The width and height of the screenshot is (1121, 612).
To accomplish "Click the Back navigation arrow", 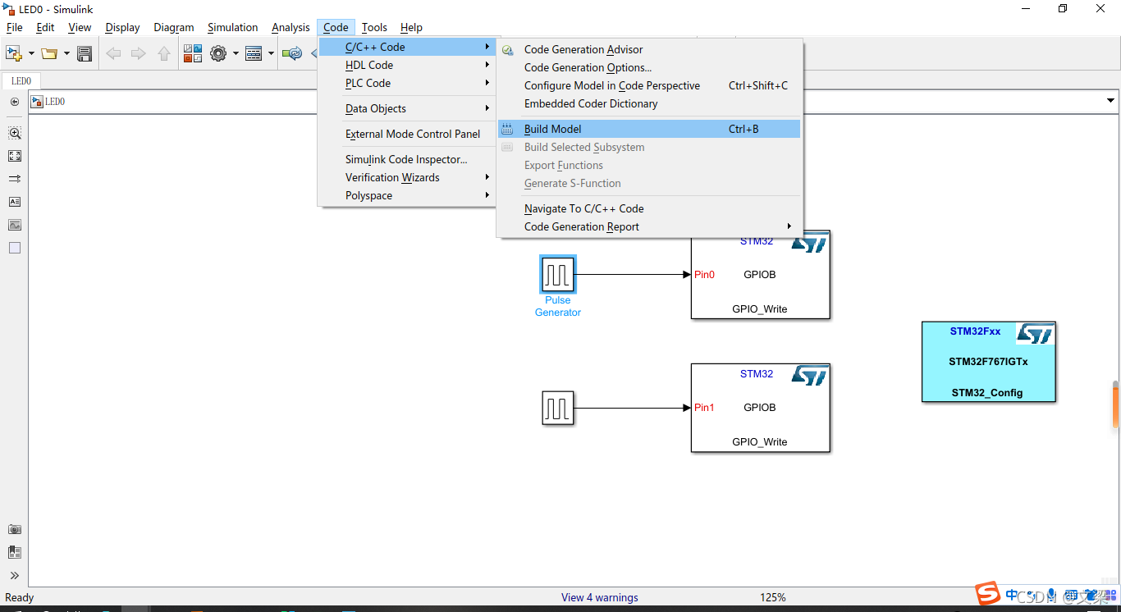I will click(113, 53).
